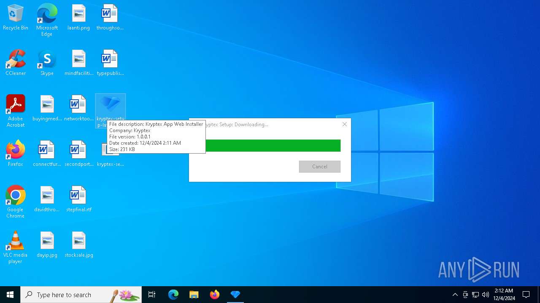Open the notification center
Viewport: 540px width, 303px height.
coord(526,295)
